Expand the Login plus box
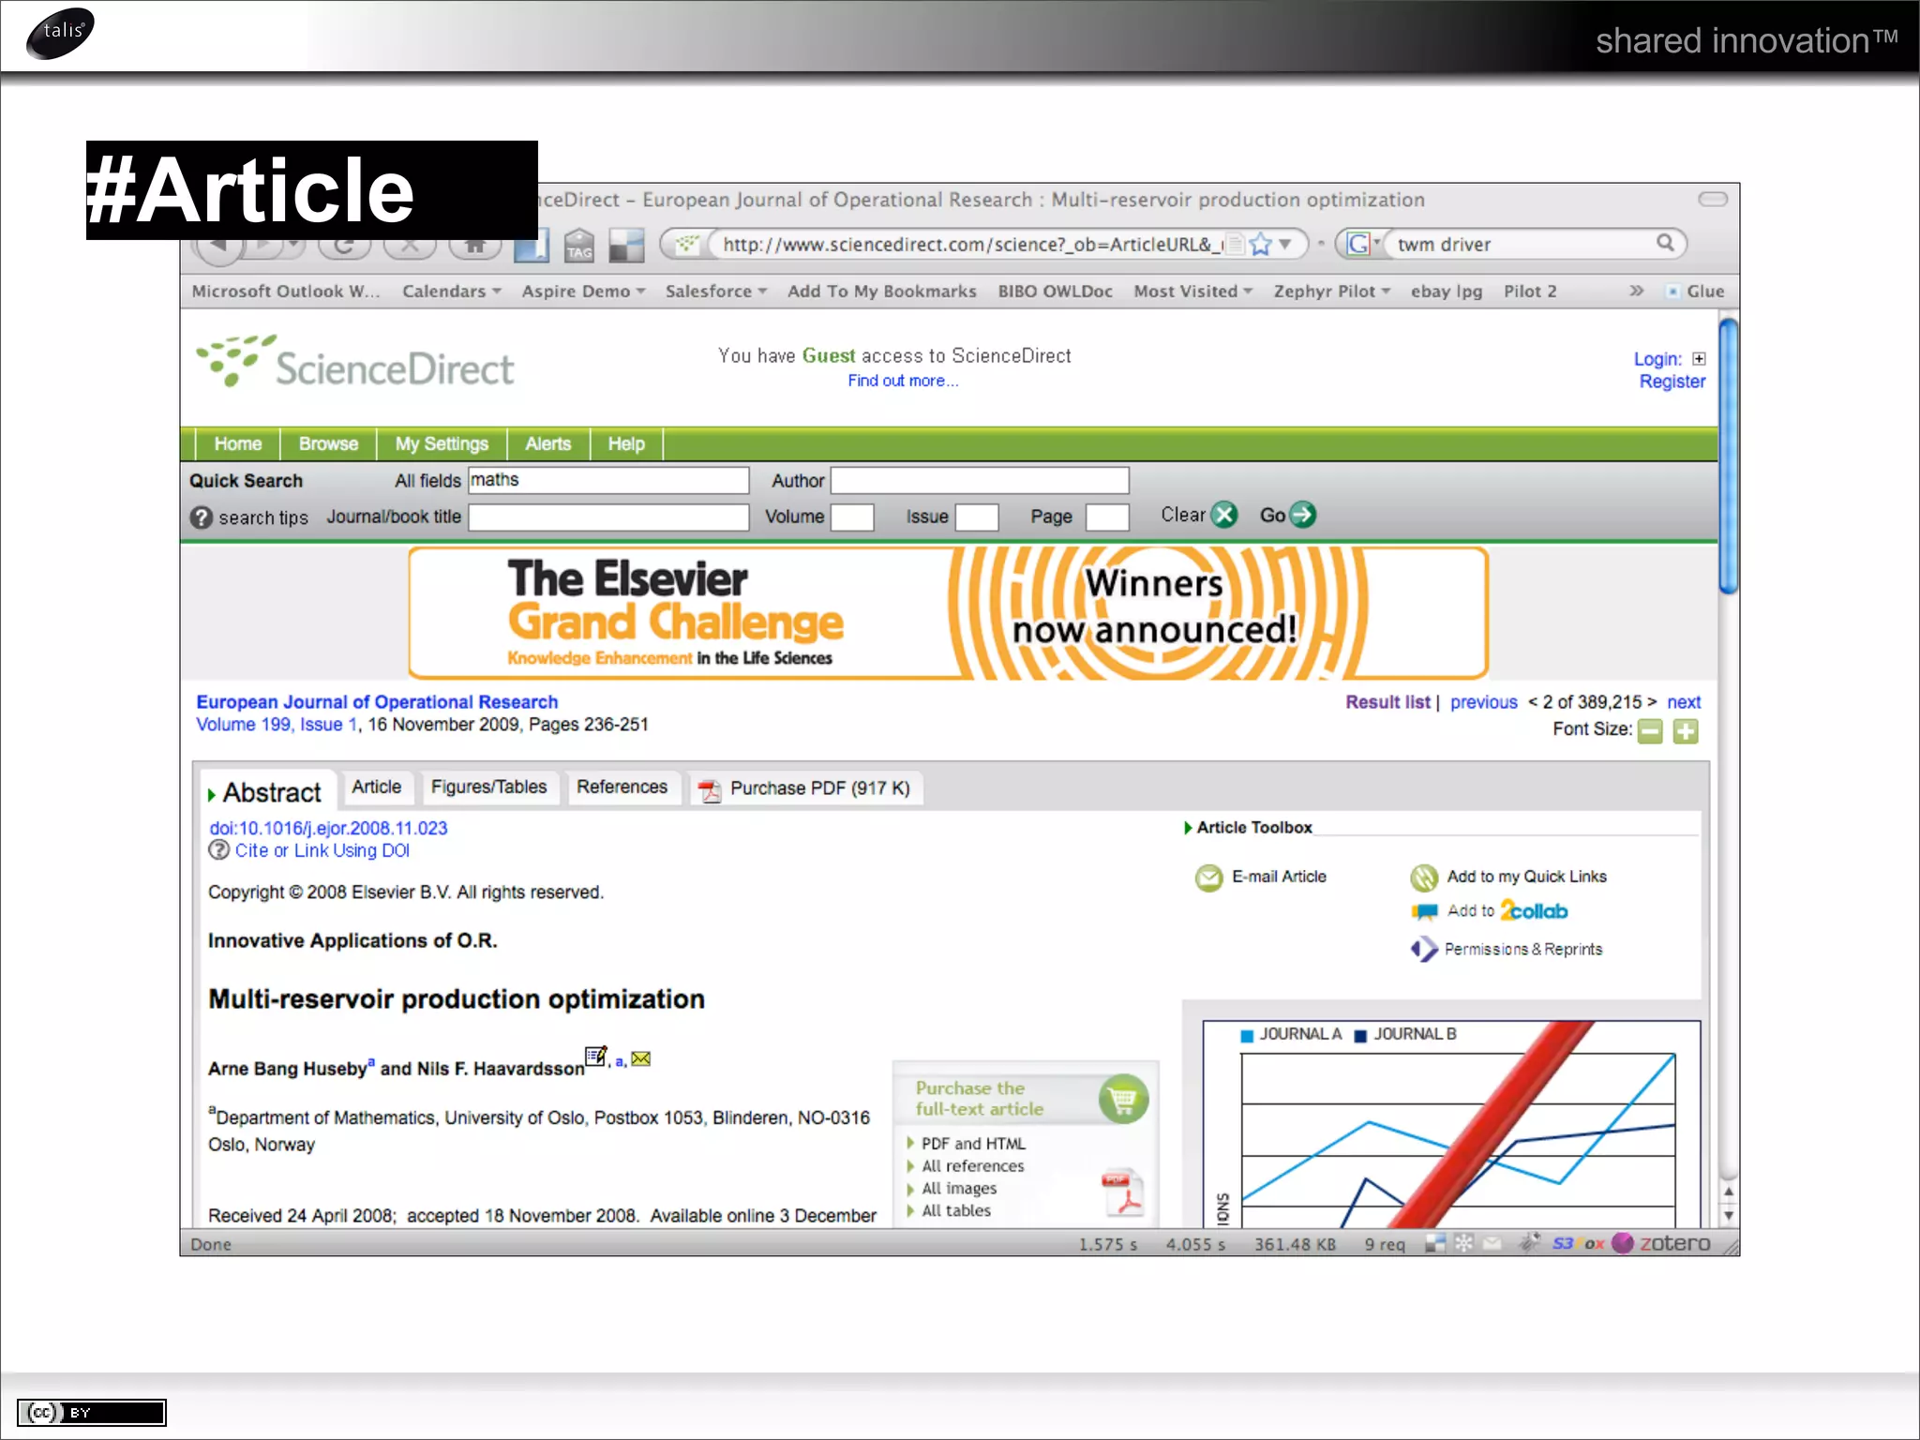Screen dimensions: 1920x1440 [1699, 359]
